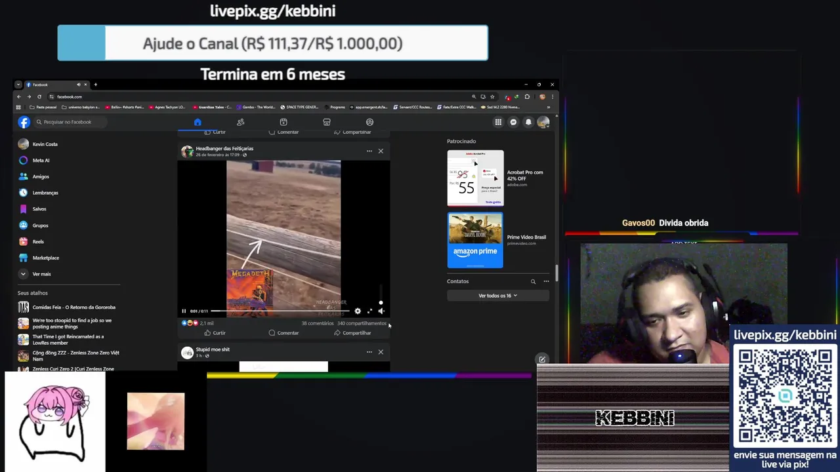This screenshot has height=472, width=840.
Task: Open the 38 comentários link
Action: point(318,323)
